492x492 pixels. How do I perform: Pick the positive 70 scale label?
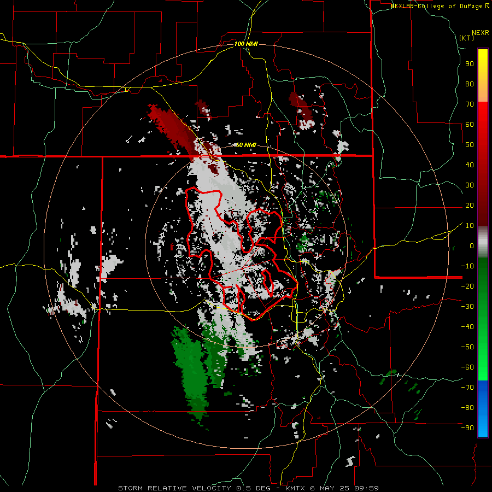coord(470,104)
